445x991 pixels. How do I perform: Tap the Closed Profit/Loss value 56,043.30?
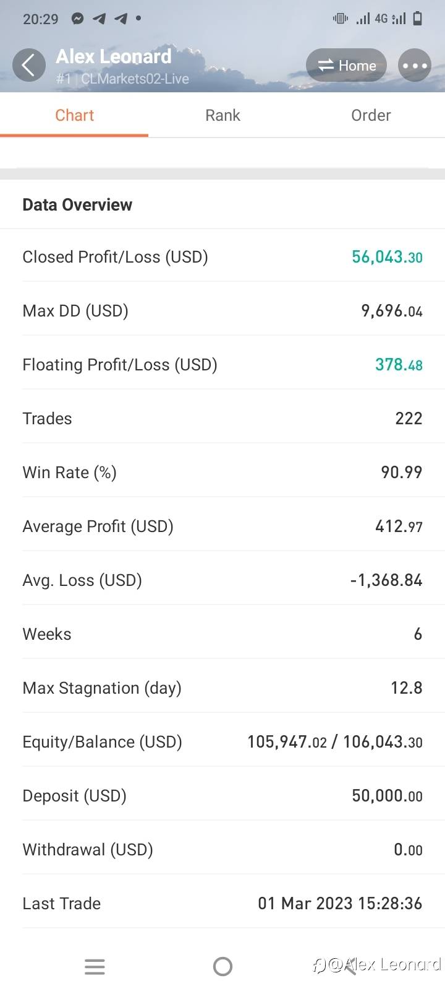[x=387, y=257]
